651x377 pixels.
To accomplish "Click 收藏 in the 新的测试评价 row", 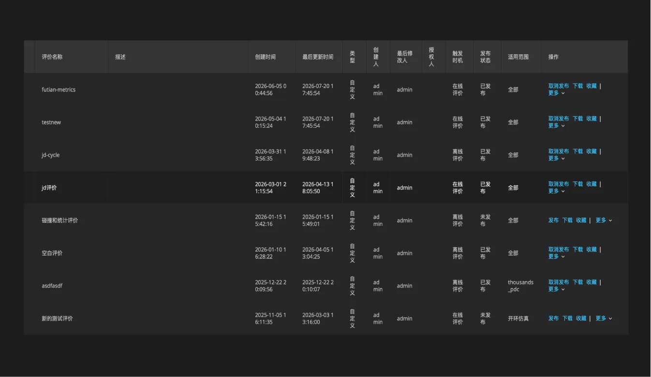I will [x=581, y=318].
